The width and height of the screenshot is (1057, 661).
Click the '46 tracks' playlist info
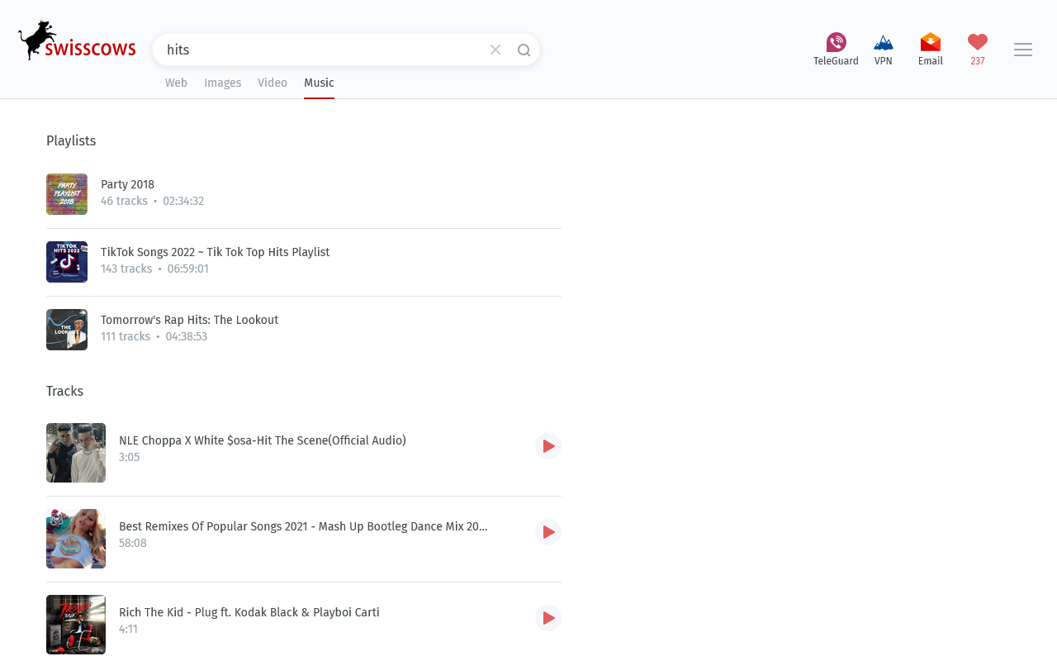point(124,202)
